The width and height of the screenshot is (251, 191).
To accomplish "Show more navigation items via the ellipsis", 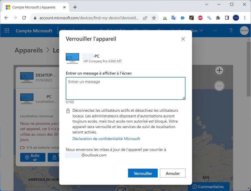I will point(215,30).
